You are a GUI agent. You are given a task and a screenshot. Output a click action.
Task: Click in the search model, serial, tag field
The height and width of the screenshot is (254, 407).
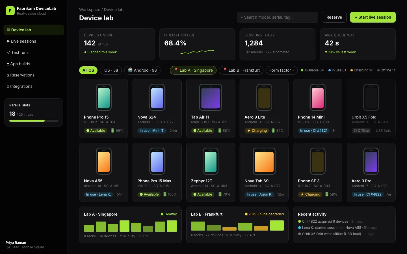point(278,17)
